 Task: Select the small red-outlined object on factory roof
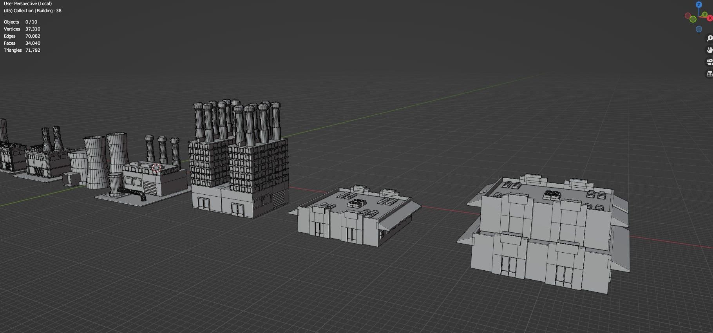pos(156,168)
